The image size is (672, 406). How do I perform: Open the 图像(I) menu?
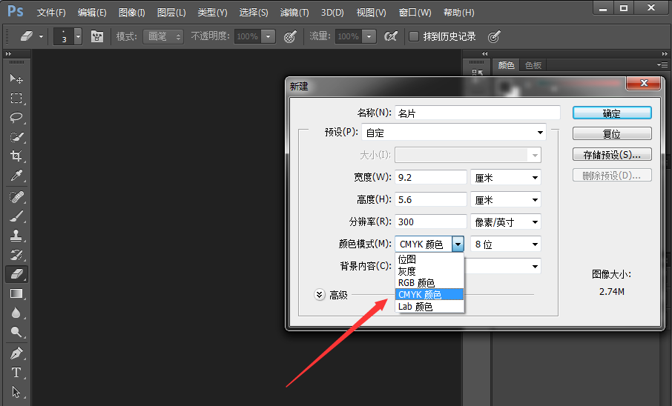point(131,13)
